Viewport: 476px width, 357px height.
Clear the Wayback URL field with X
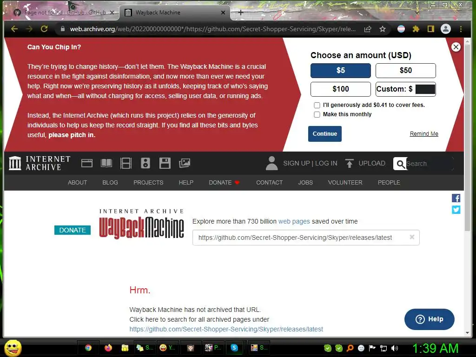412,237
